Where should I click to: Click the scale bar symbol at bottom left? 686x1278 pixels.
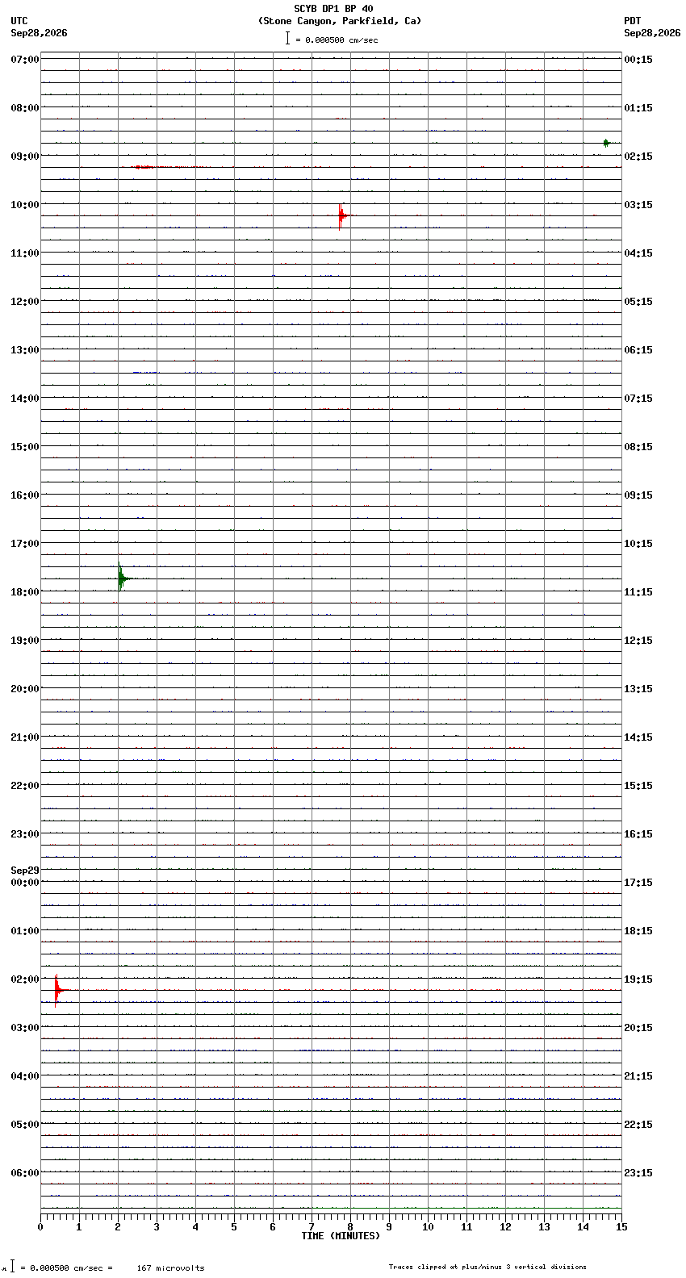12,1266
